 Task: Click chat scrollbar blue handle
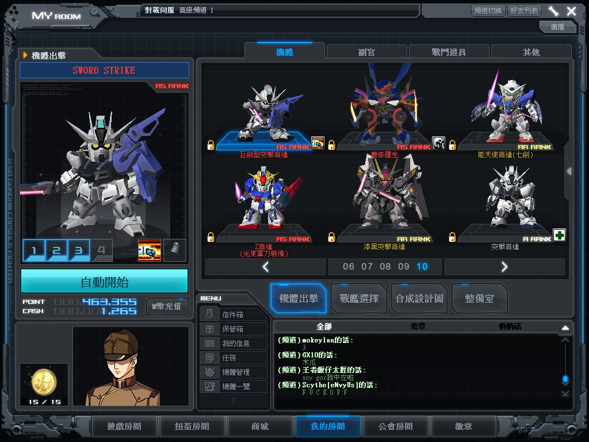click(x=565, y=379)
